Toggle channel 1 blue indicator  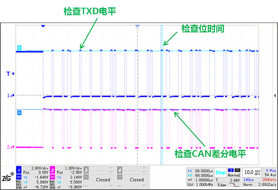coord(19,170)
